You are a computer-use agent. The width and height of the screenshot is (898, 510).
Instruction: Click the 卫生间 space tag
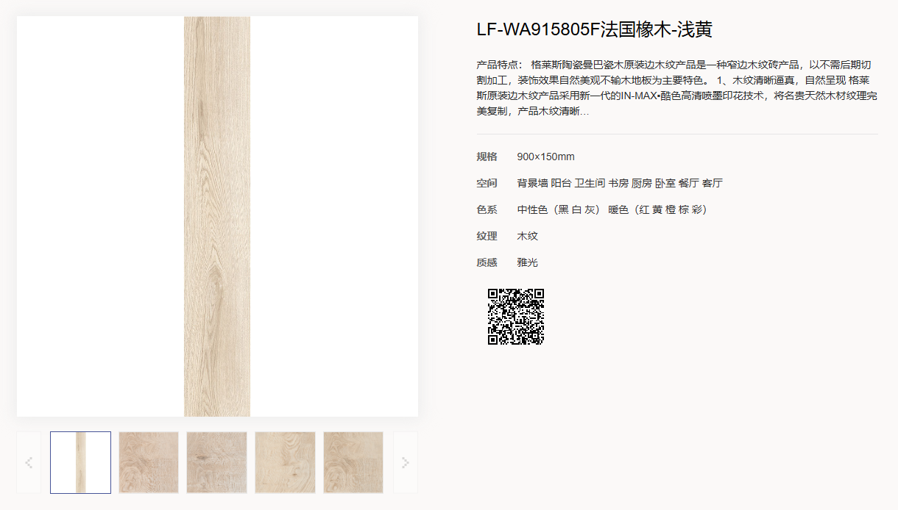click(590, 183)
